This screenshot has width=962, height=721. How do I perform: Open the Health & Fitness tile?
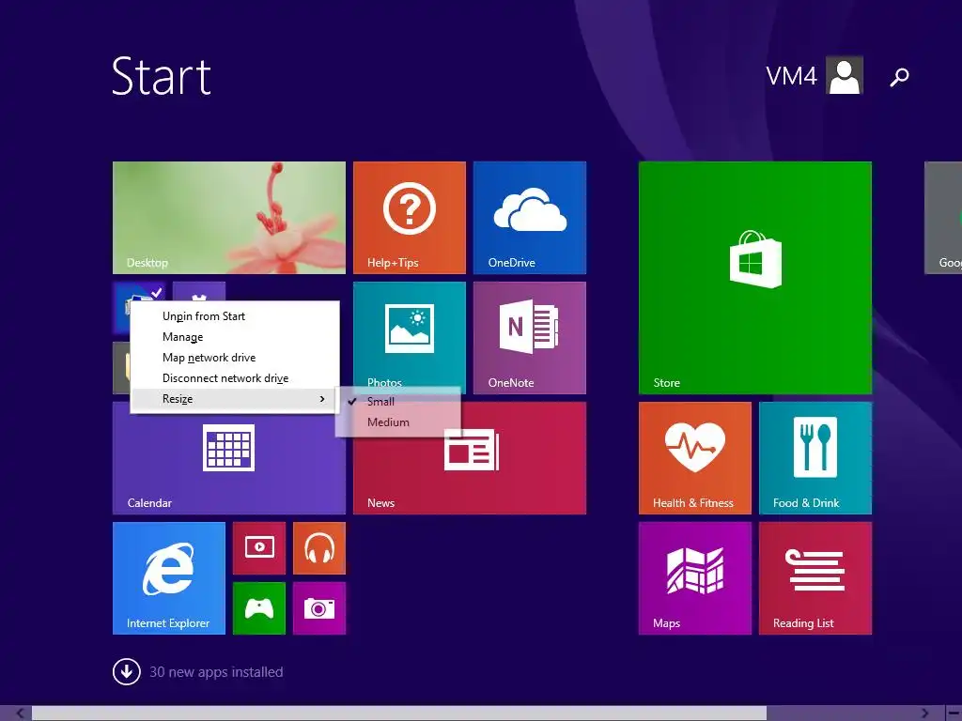click(x=694, y=458)
